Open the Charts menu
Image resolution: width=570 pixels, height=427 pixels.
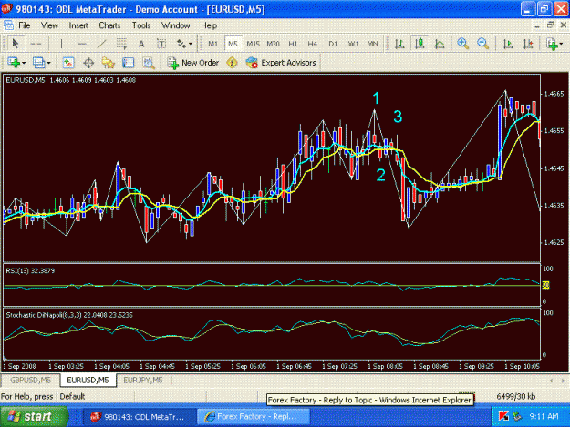click(109, 25)
